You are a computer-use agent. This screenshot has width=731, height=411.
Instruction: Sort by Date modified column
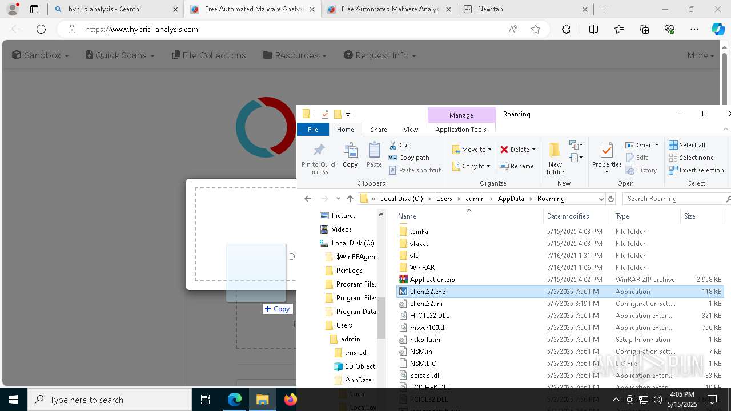pyautogui.click(x=577, y=216)
